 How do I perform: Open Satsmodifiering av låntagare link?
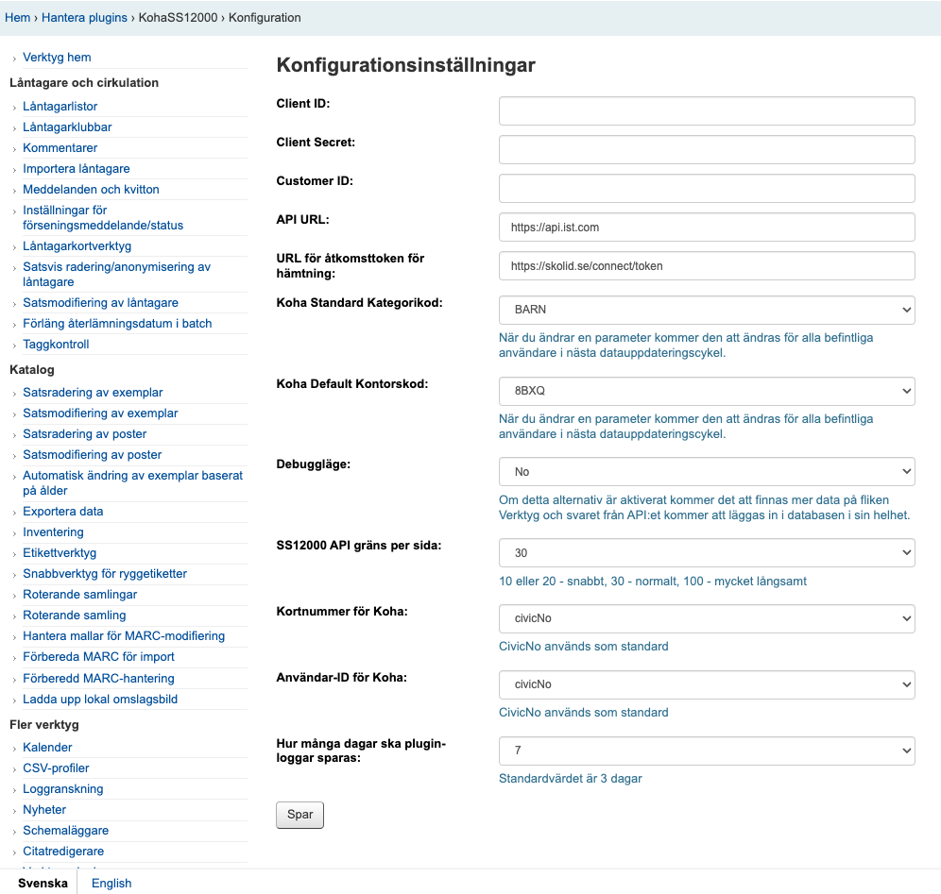100,303
